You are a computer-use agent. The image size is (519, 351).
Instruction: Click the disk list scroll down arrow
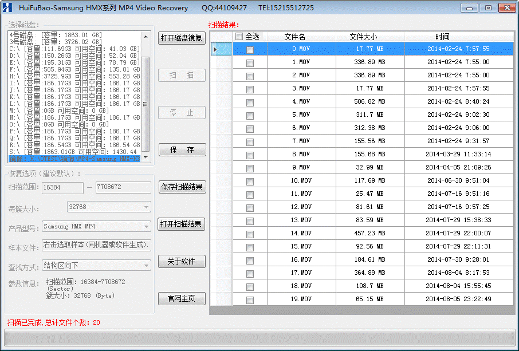pyautogui.click(x=146, y=157)
